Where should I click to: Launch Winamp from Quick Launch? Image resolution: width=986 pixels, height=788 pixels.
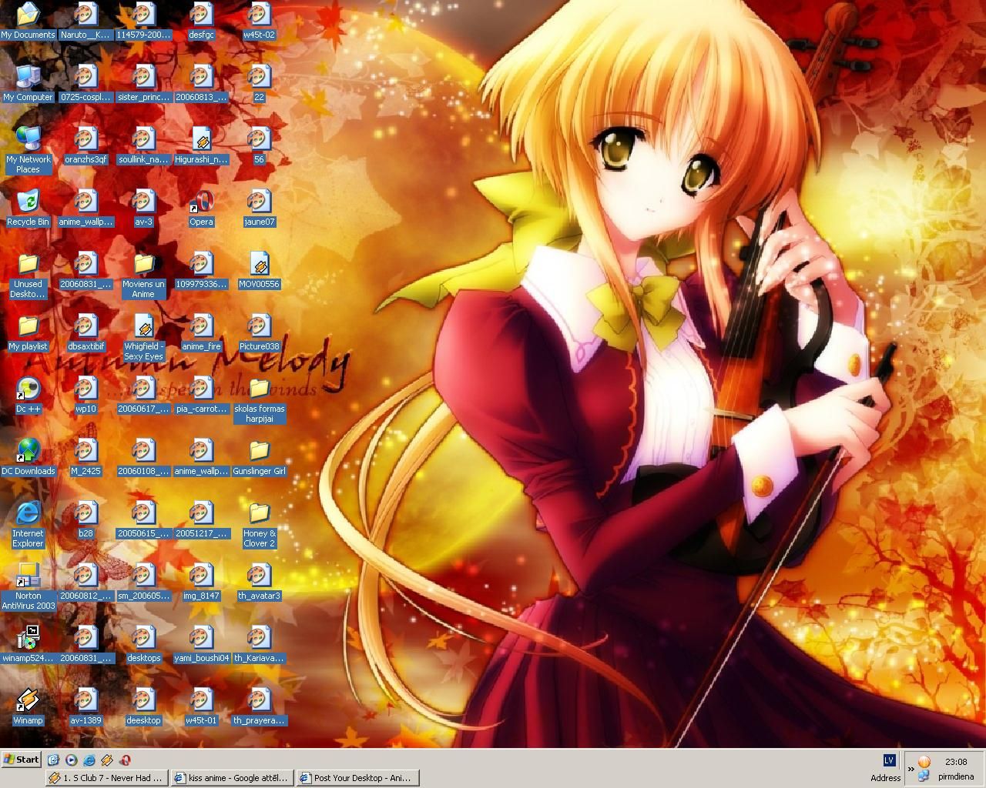[x=107, y=760]
